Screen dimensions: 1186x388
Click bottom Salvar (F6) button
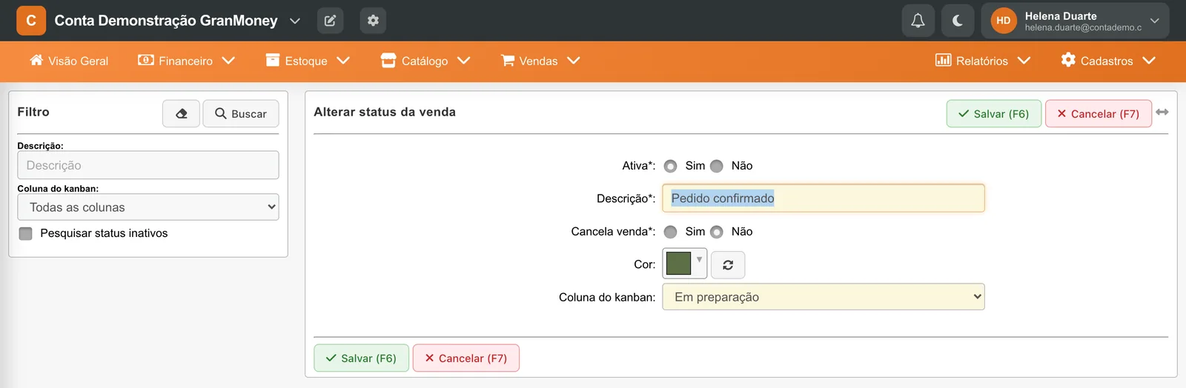(362, 358)
